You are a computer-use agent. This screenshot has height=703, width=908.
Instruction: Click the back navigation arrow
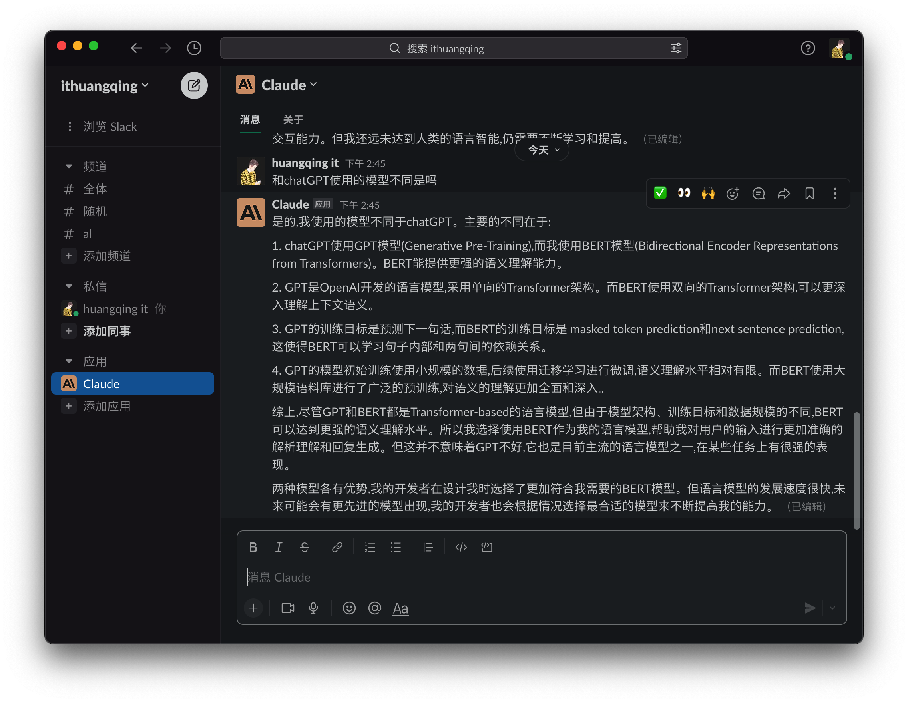point(136,48)
